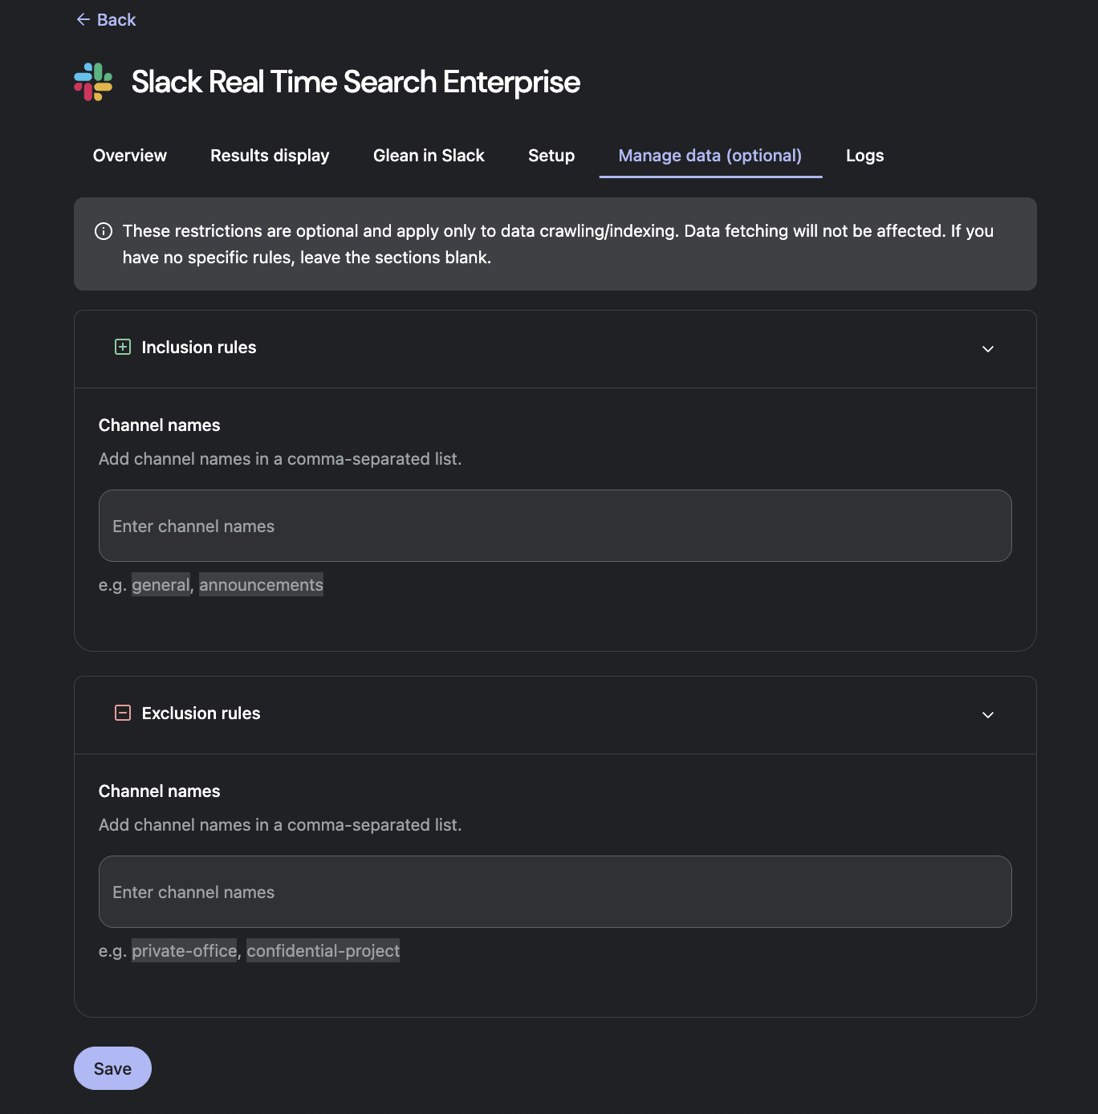Click the green plus icon beside Inclusion rules
Viewport: 1098px width, 1114px height.
(x=123, y=347)
